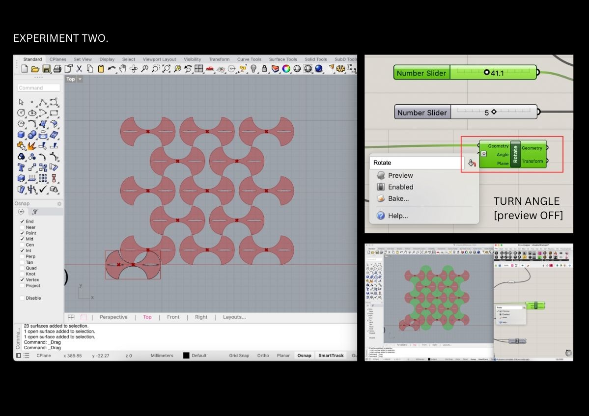589x416 pixels.
Task: Click the Save file icon in toolbar
Action: point(46,69)
